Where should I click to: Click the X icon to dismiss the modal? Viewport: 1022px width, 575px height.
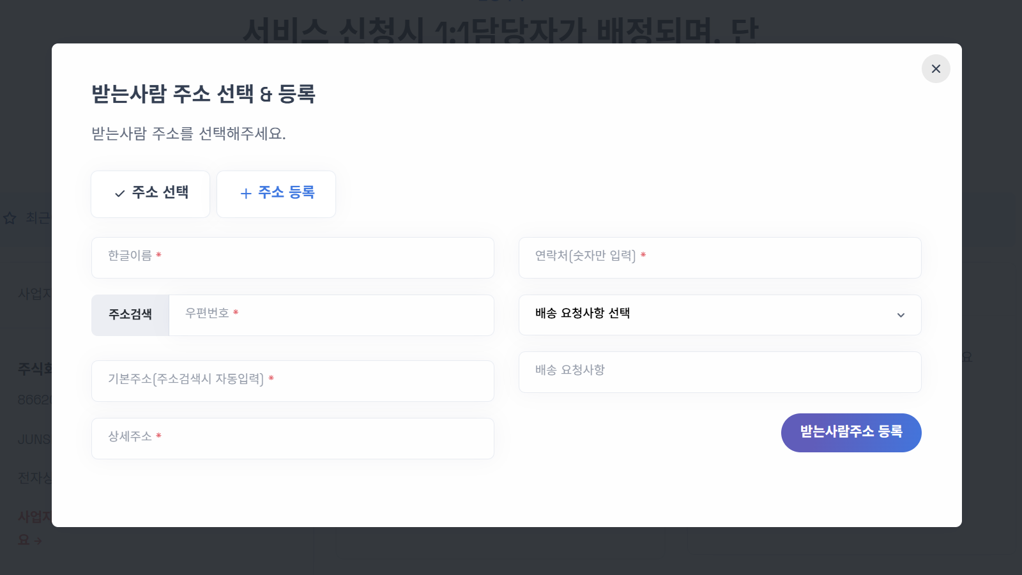[x=936, y=68]
